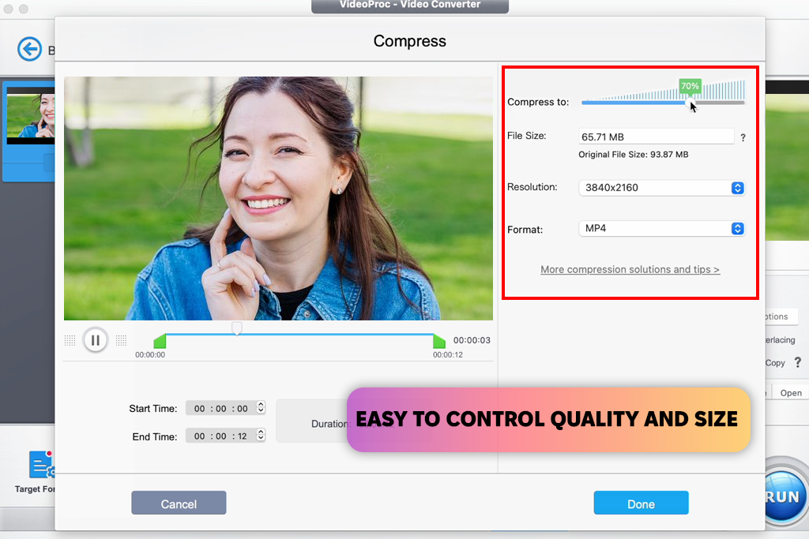This screenshot has width=809, height=539.
Task: Click the Done button
Action: coord(641,503)
